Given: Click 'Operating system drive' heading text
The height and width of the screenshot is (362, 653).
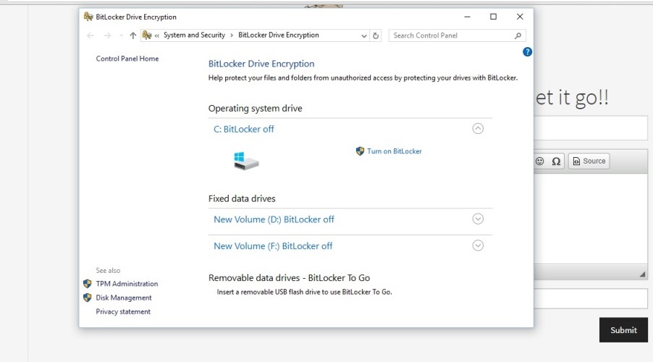Looking at the screenshot, I should [x=256, y=109].
